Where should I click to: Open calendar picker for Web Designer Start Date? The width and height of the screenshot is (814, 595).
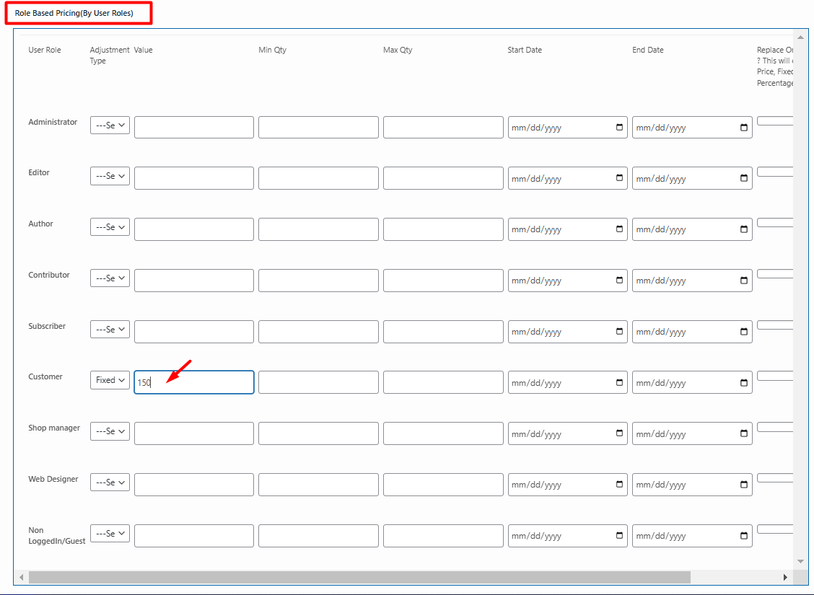619,485
